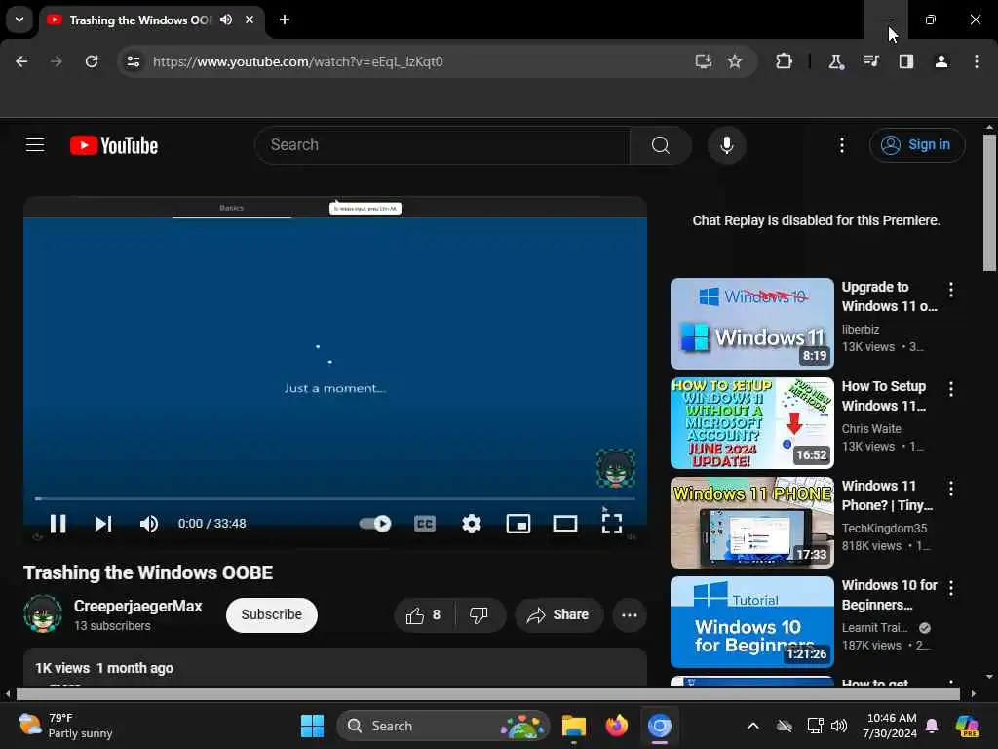Viewport: 998px width, 749px height.
Task: Click the video progress bar
Action: click(x=335, y=498)
